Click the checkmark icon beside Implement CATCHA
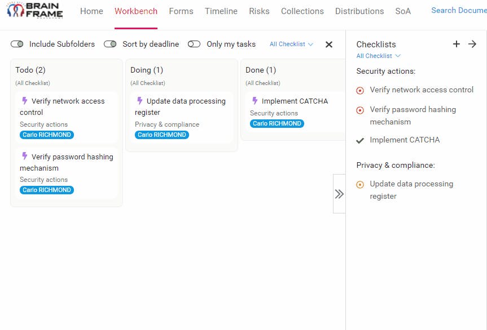This screenshot has height=330, width=487. click(x=360, y=140)
